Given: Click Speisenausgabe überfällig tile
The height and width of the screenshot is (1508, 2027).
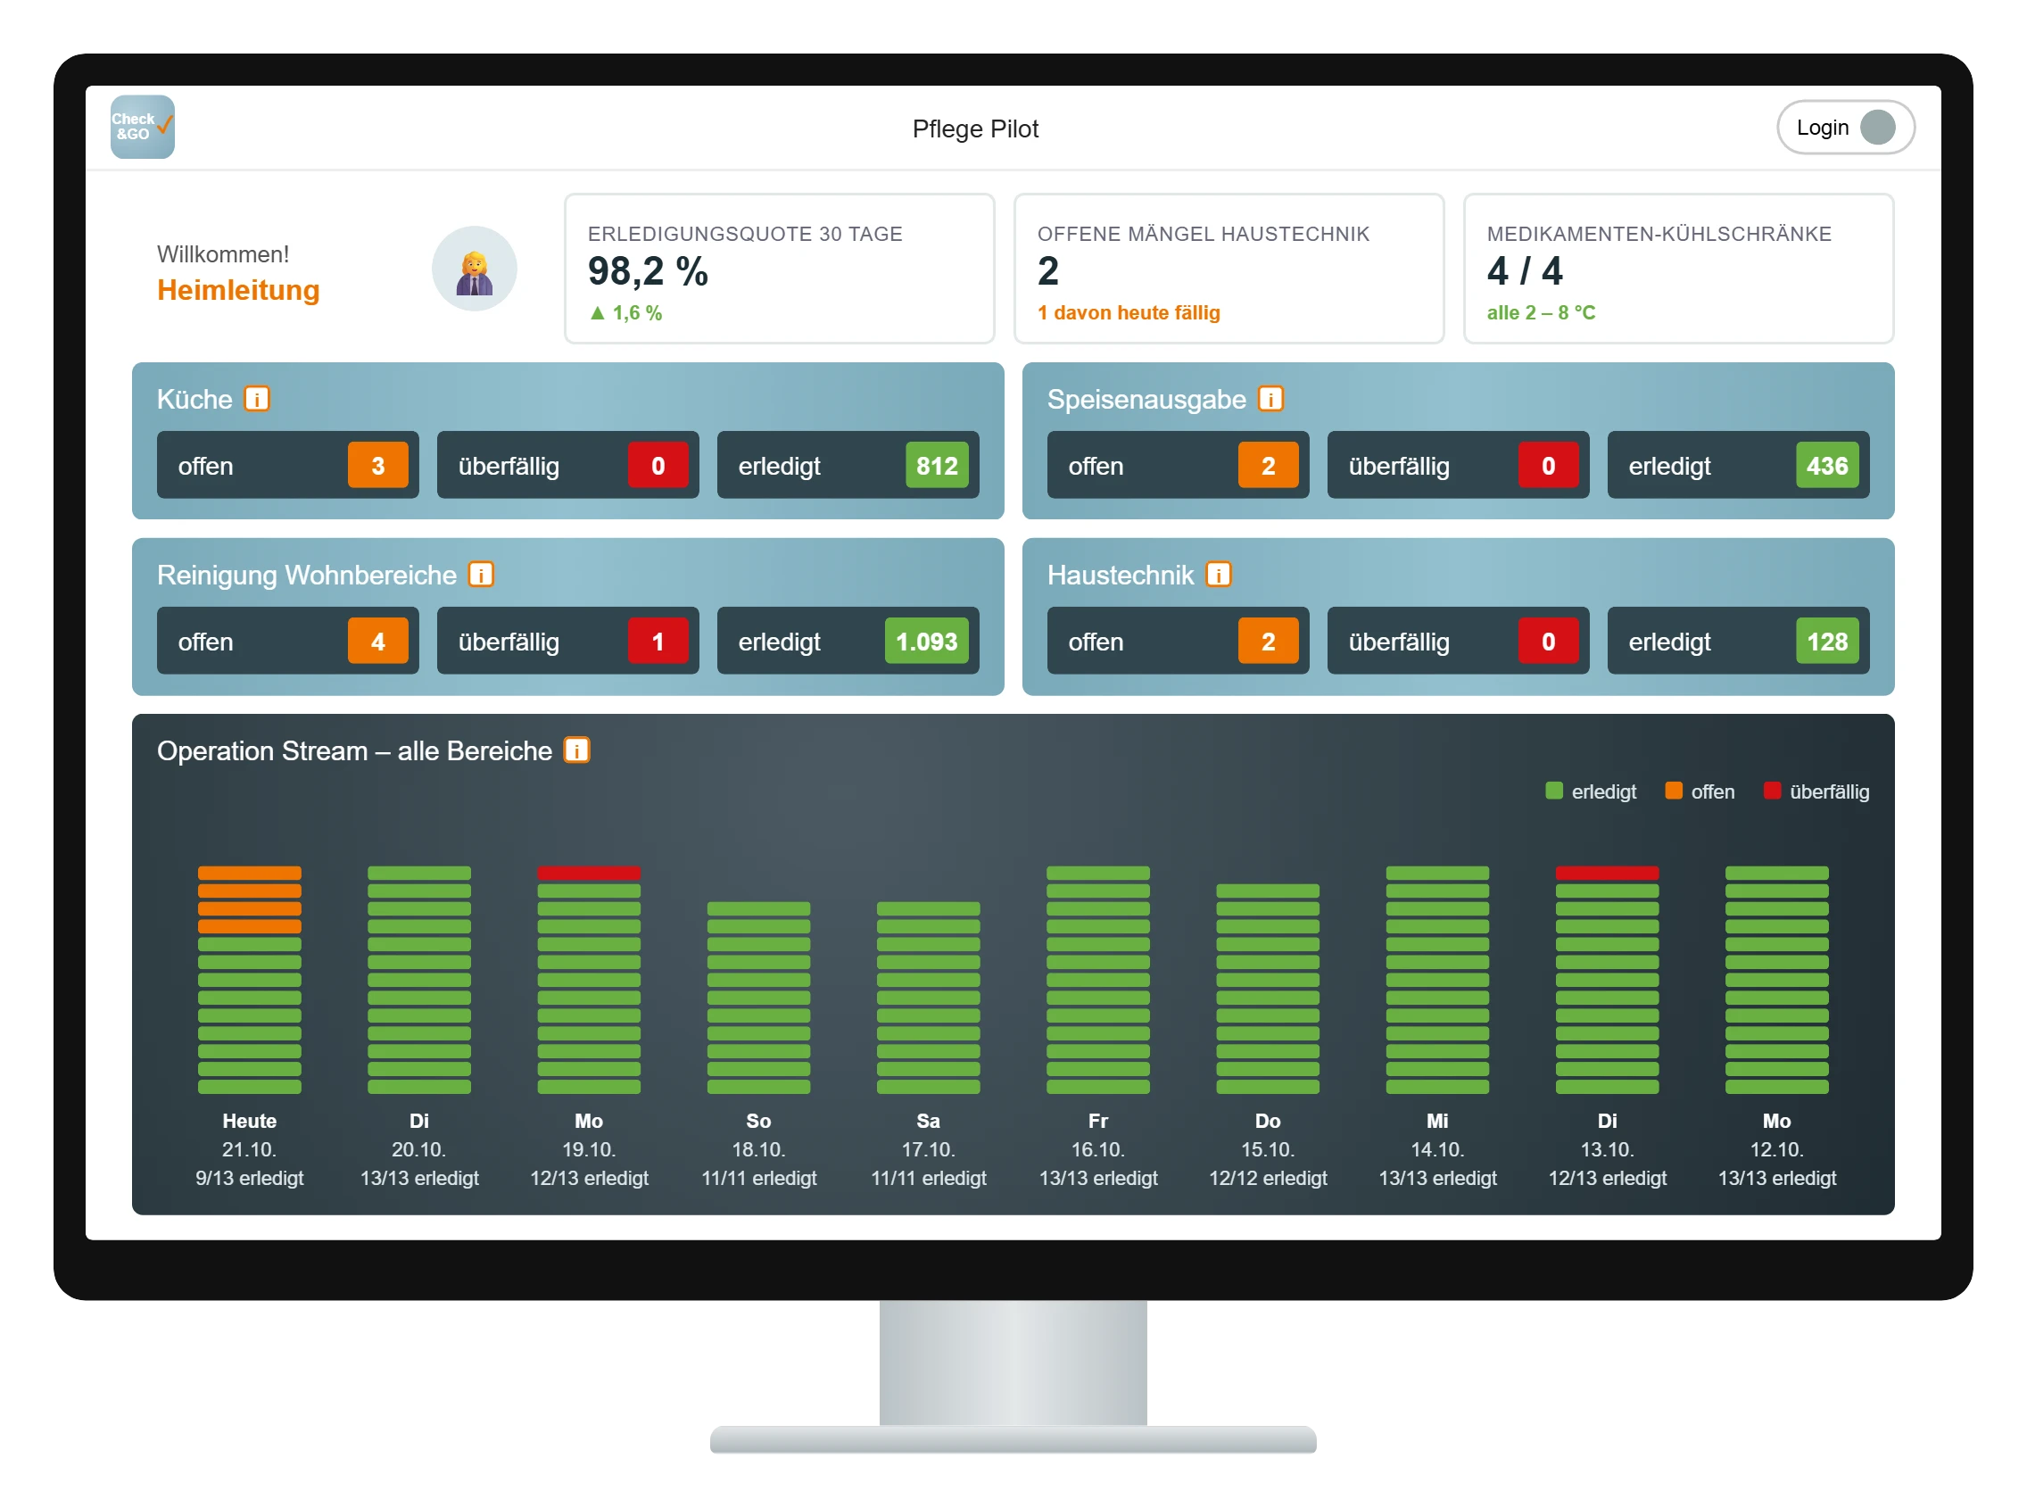Looking at the screenshot, I should coord(1459,466).
